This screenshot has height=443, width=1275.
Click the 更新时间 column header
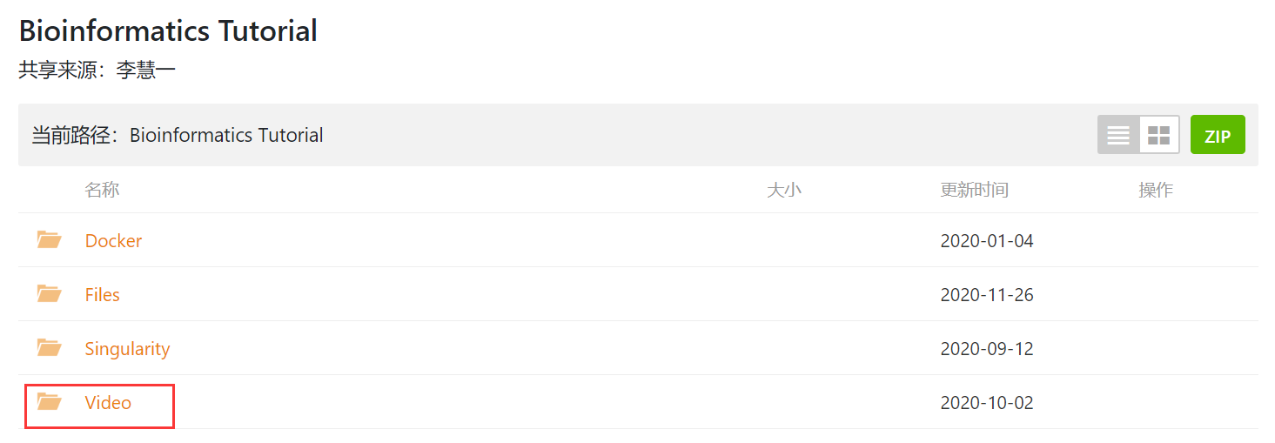click(974, 190)
